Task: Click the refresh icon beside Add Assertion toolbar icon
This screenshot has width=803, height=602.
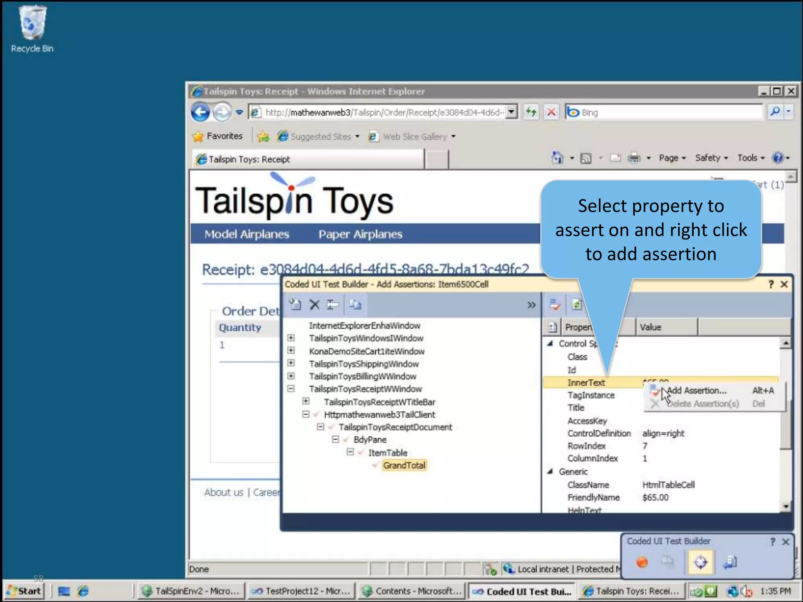Action: pos(576,305)
